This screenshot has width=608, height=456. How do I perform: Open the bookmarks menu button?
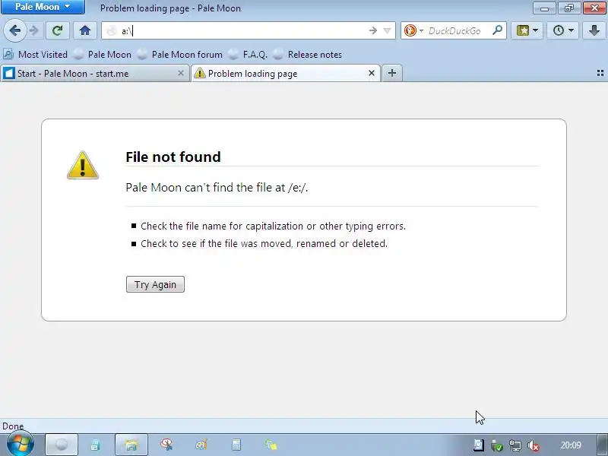coord(523,30)
